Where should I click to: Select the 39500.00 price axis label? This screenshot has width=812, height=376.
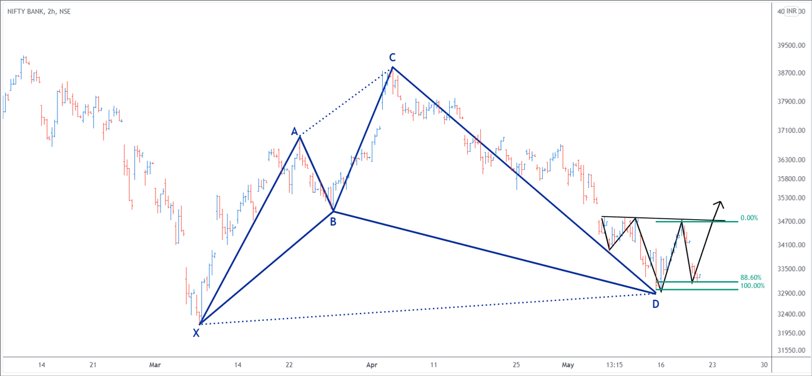[x=790, y=46]
